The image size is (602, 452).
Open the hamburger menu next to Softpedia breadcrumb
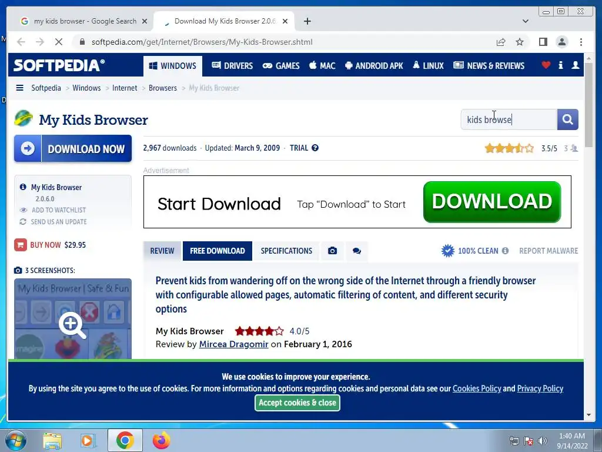(x=19, y=88)
